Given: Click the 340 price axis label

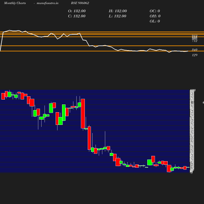Looking at the screenshot, I should [195, 50].
